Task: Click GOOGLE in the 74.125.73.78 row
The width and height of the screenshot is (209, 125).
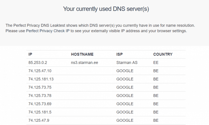Action: tap(125, 95)
